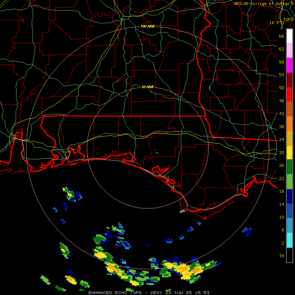Click the 62 legend value

pyautogui.click(x=282, y=49)
